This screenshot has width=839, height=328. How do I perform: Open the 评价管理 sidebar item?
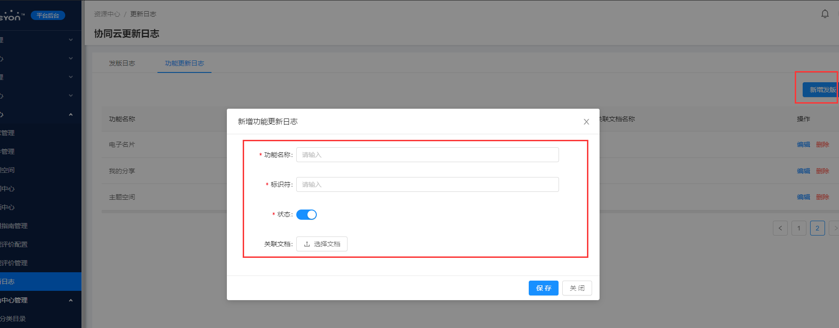point(41,263)
